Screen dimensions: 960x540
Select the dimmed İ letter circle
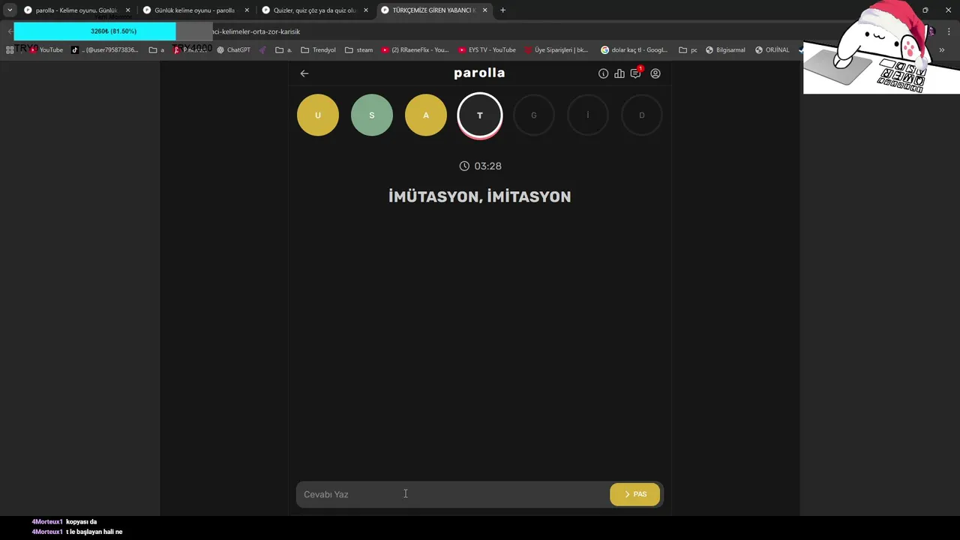pos(588,115)
